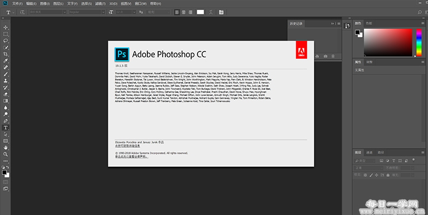Open the 图像 (Image) menu
428x215 pixels.
45,3
